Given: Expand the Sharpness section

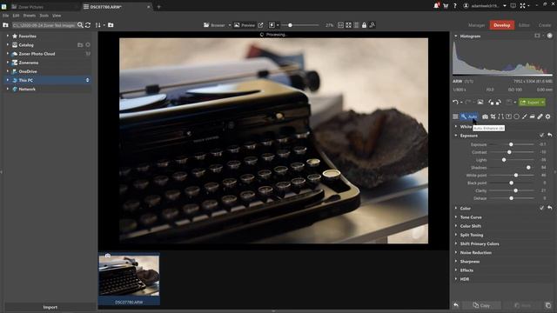Looking at the screenshot, I should tap(456, 261).
